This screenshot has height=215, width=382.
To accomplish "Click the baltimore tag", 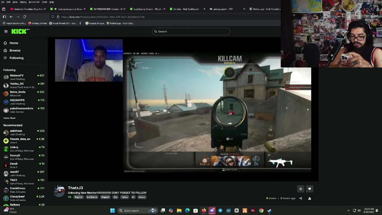I will [x=92, y=197].
